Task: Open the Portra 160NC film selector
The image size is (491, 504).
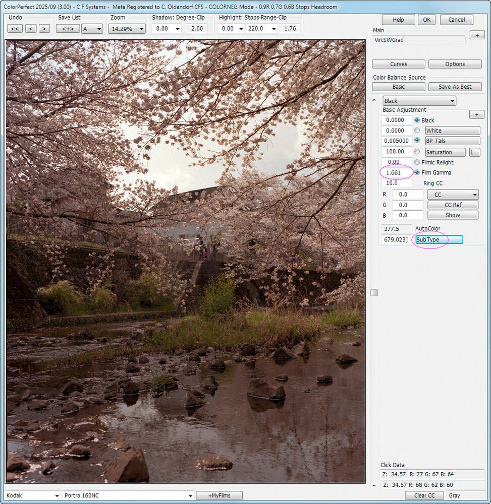Action: click(x=128, y=495)
